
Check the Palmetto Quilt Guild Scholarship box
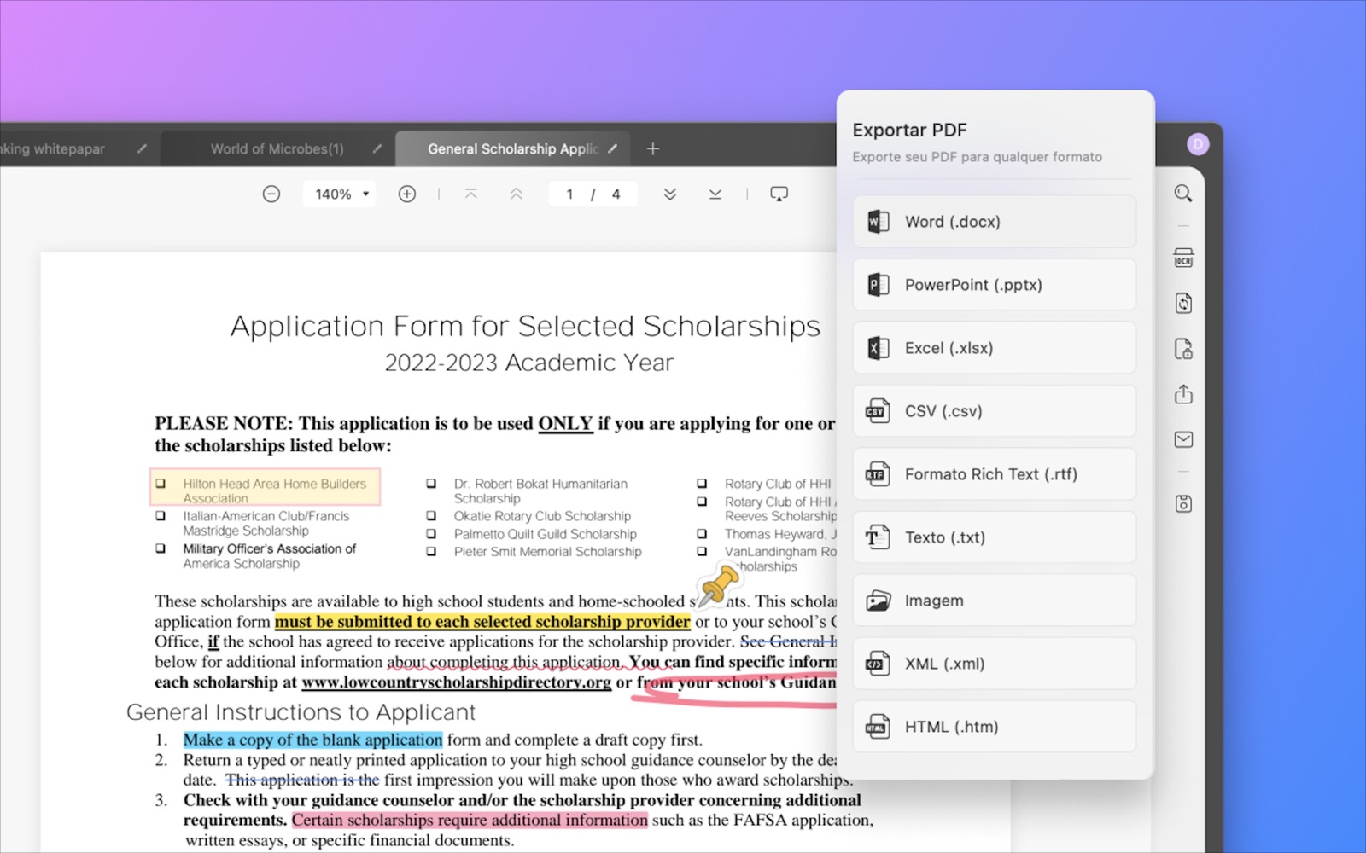click(x=431, y=534)
